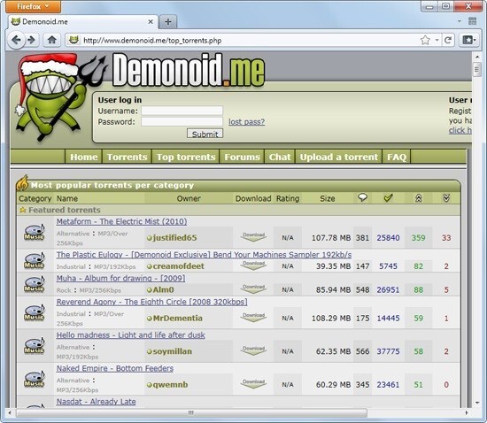Download the Muha Album for drawing torrent
The height and width of the screenshot is (423, 487).
tap(253, 288)
